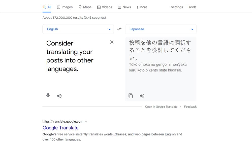Click Open in Google Translate link
The image size is (252, 141).
point(161,107)
